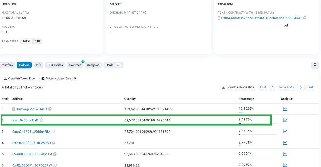Image resolution: width=321 pixels, height=167 pixels.
Task: Copy address 0x6a241794...20f5a4BfA
Action: tap(53, 132)
